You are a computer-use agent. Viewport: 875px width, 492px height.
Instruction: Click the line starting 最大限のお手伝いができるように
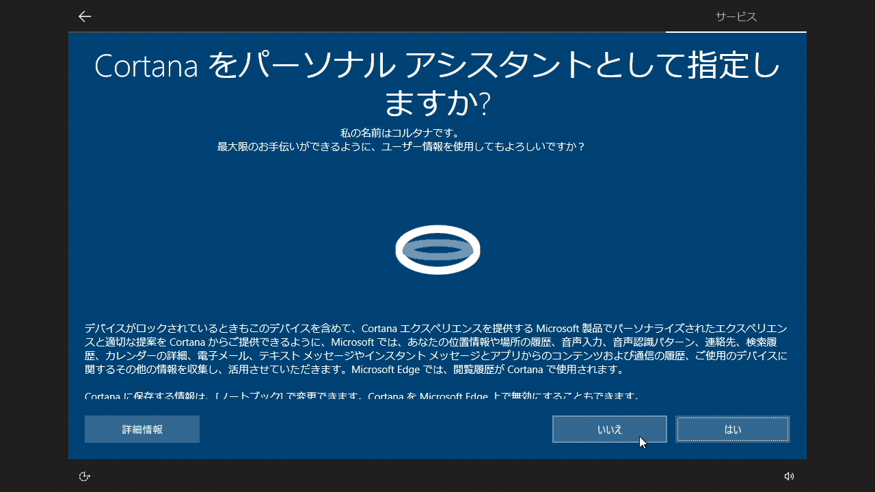click(x=401, y=146)
